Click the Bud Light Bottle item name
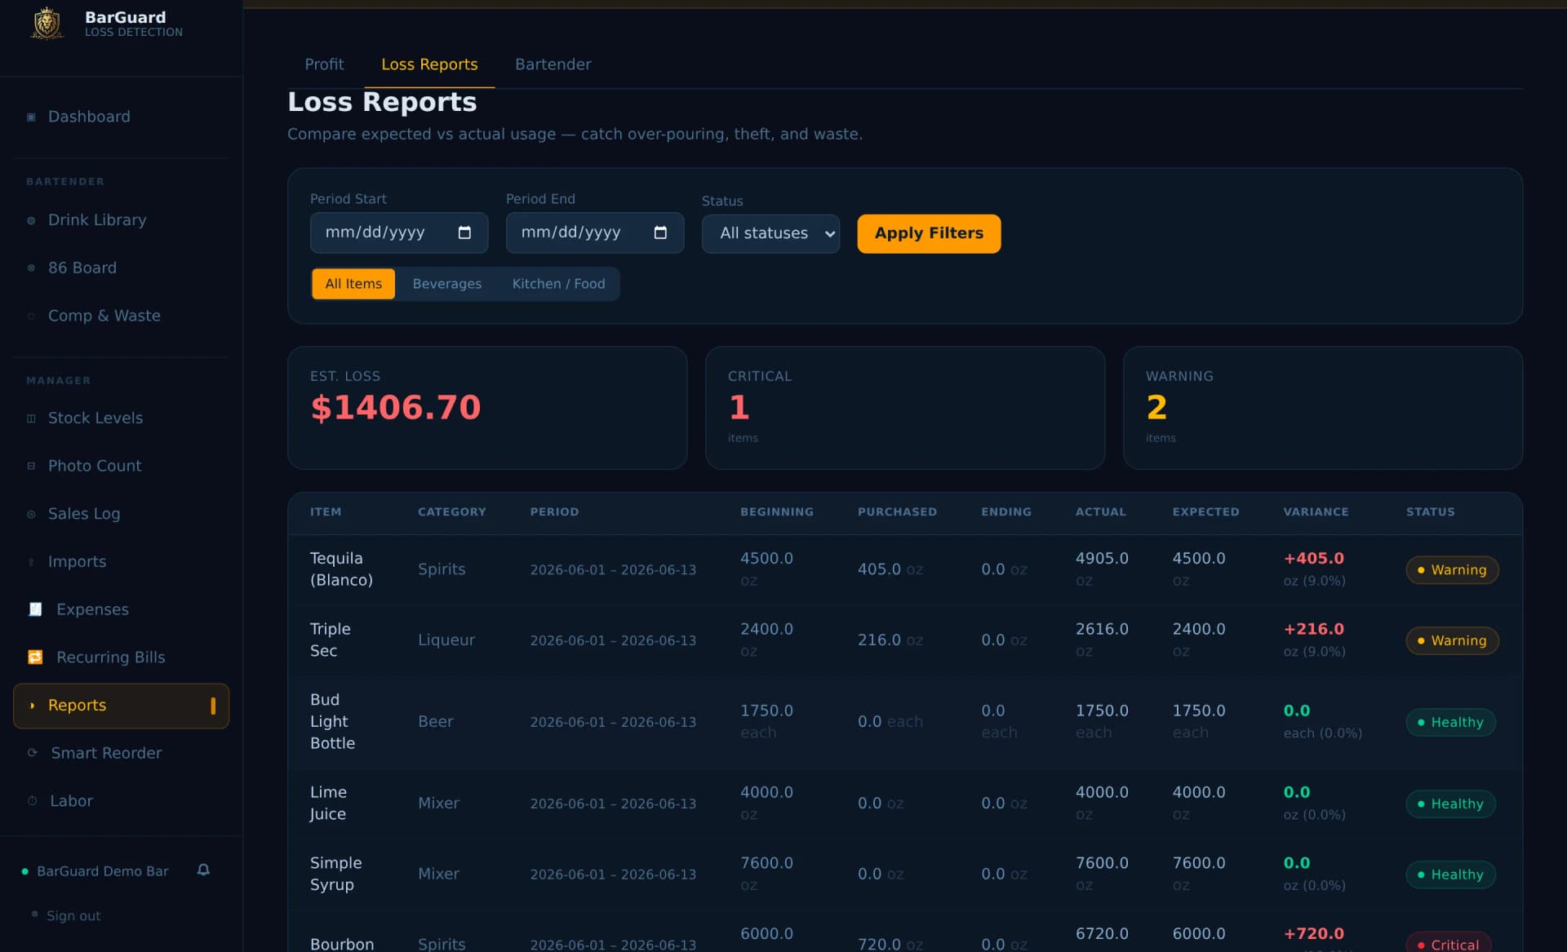The width and height of the screenshot is (1567, 952). (x=332, y=722)
